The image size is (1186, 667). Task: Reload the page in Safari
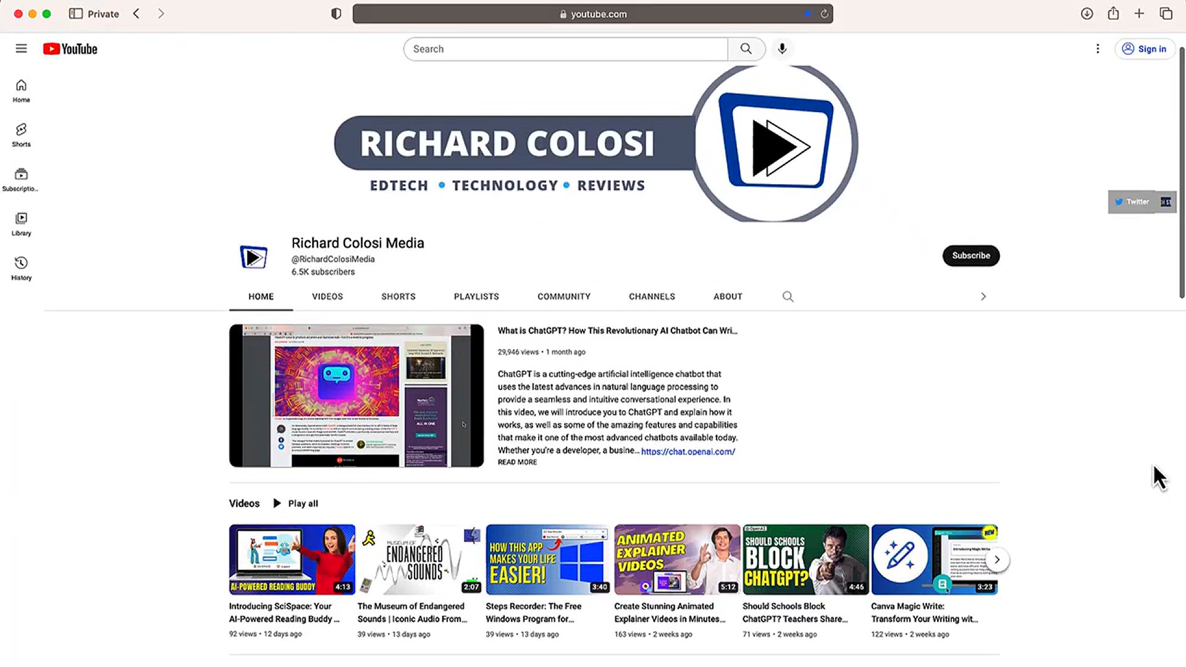coord(824,14)
